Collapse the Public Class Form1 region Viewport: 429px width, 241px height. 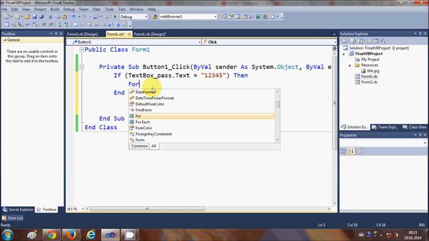81,50
